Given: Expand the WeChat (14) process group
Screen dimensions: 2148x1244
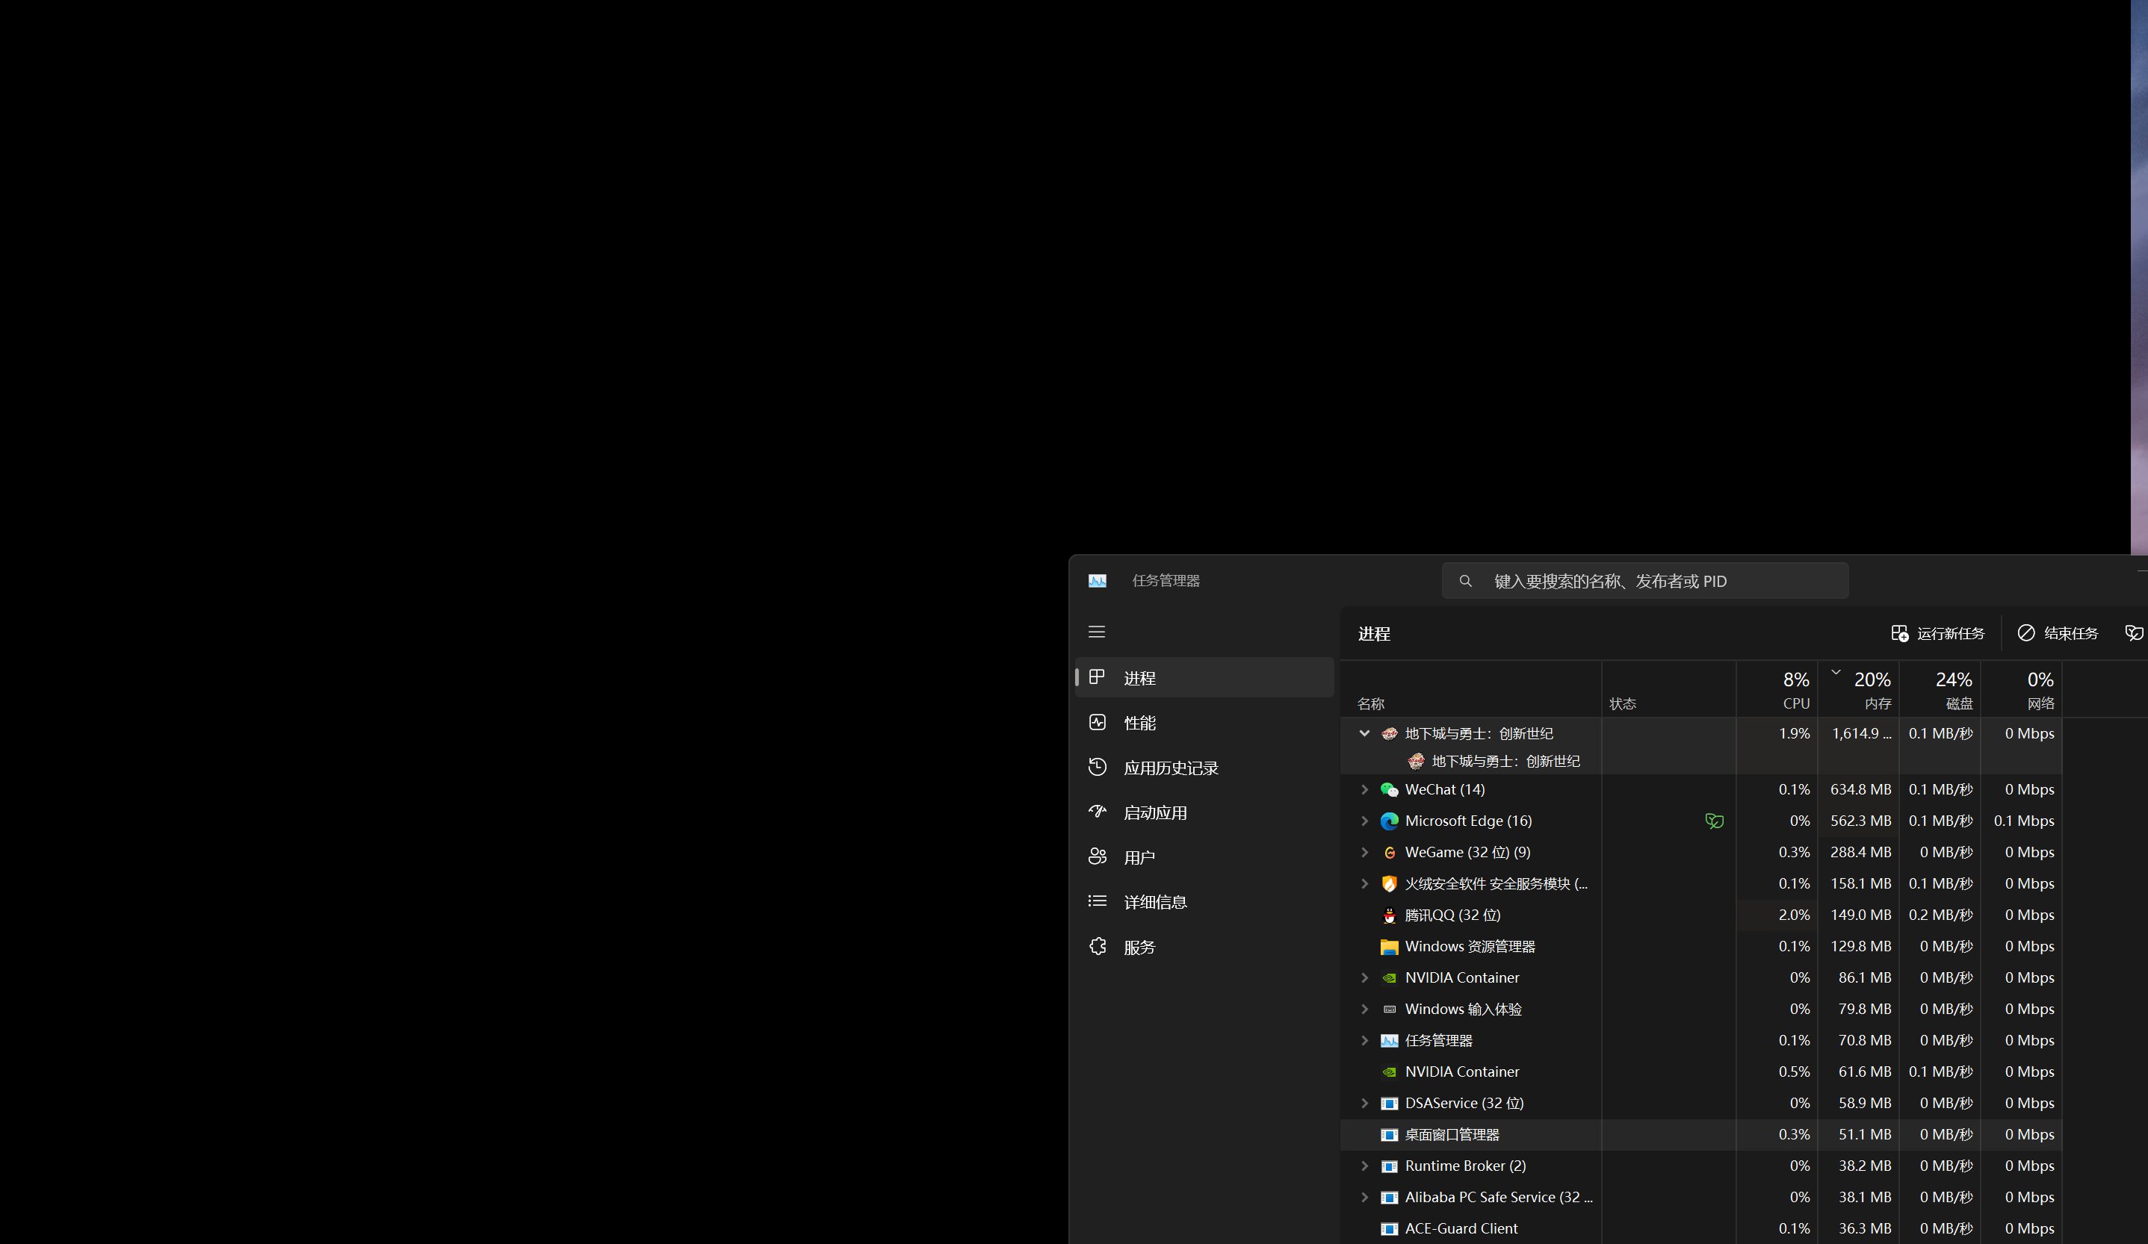Looking at the screenshot, I should pos(1364,790).
